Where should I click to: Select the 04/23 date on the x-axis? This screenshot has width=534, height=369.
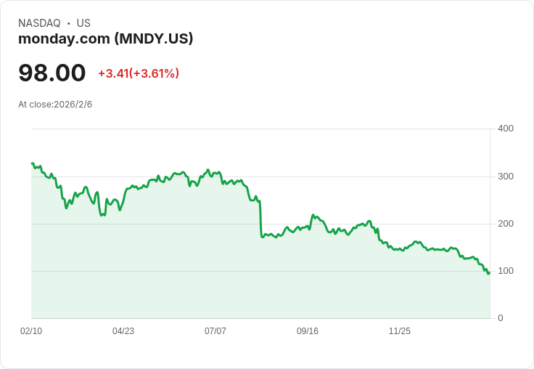(123, 331)
